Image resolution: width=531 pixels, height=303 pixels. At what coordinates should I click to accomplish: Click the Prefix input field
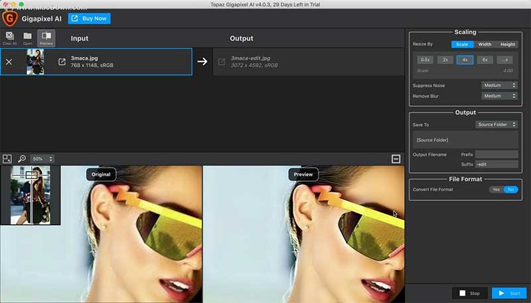pos(496,154)
